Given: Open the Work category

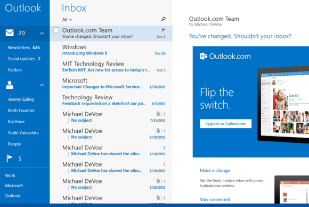Looking at the screenshot, I should pyautogui.click(x=10, y=176).
